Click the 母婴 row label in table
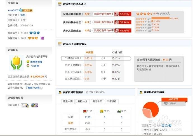This screenshot has height=136, width=193. coord(70,123)
